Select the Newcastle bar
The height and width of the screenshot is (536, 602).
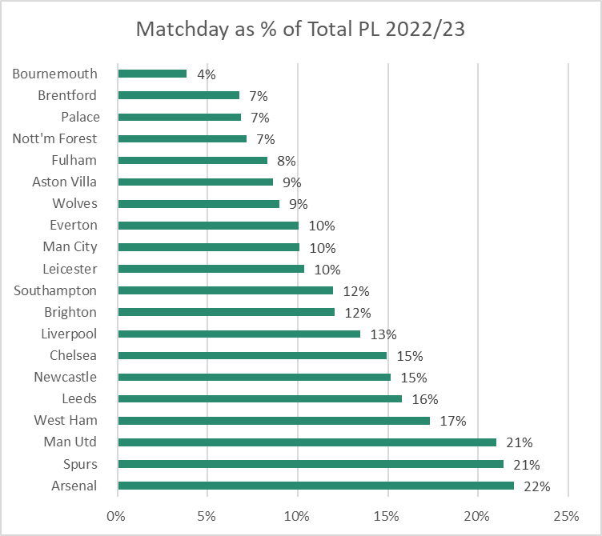coord(254,377)
